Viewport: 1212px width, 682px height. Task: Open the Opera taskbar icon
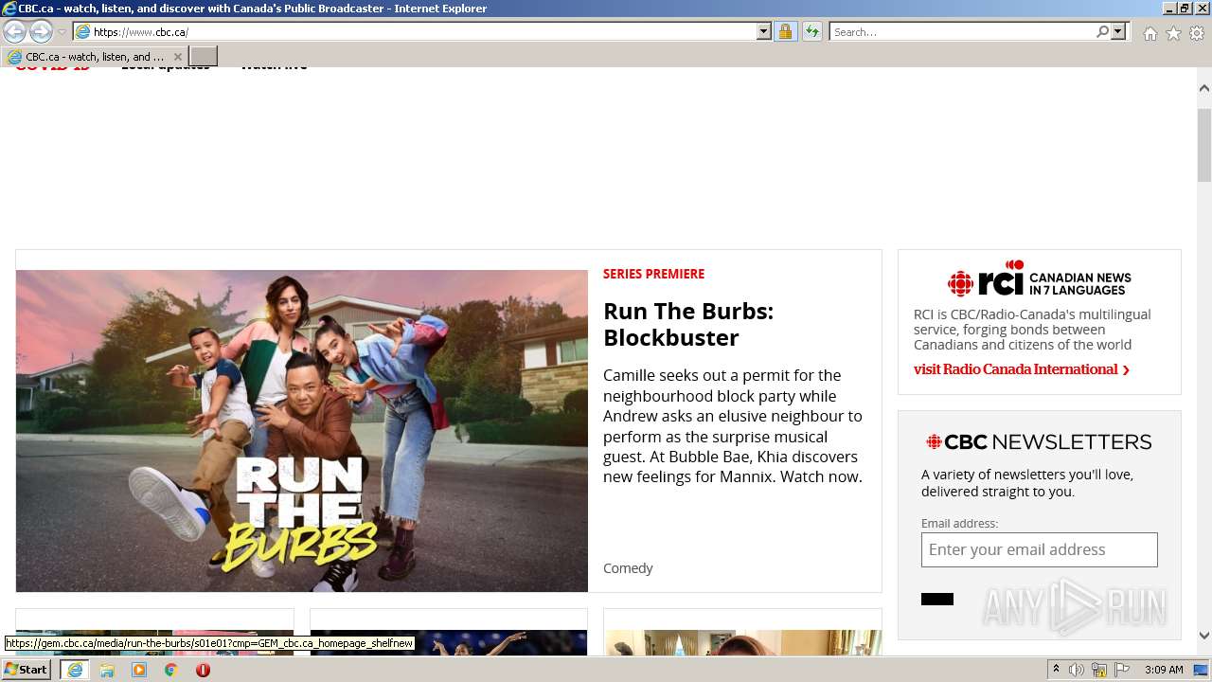point(203,670)
